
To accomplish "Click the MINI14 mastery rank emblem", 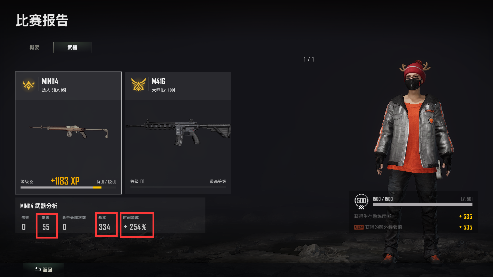I will point(29,85).
